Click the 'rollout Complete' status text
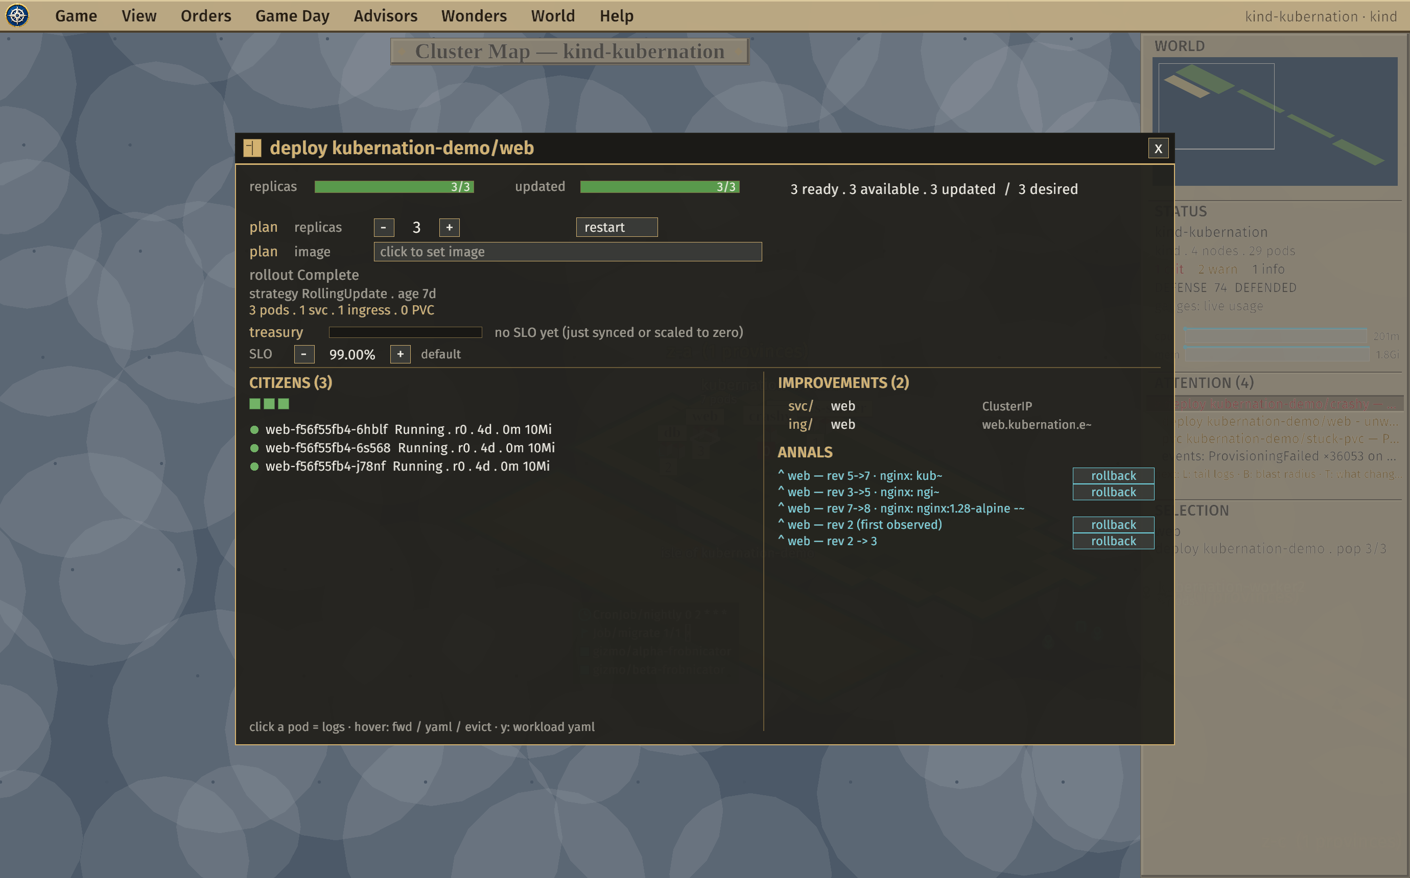This screenshot has height=878, width=1410. 304,275
